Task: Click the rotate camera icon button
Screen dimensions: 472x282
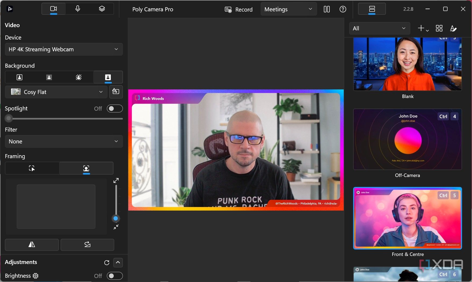Action: pos(87,244)
